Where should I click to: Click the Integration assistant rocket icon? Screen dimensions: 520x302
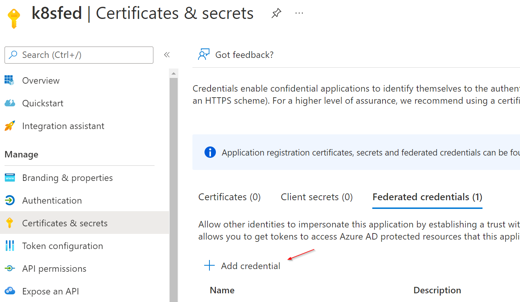[9, 126]
